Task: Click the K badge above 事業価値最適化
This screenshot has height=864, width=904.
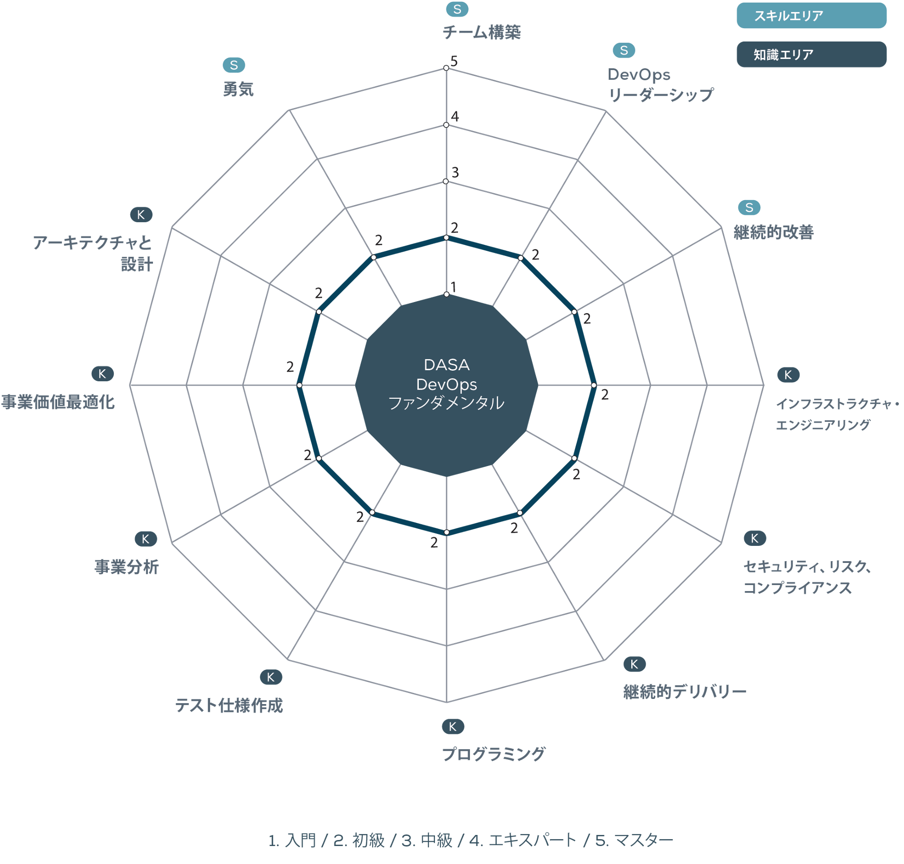Action: 102,373
